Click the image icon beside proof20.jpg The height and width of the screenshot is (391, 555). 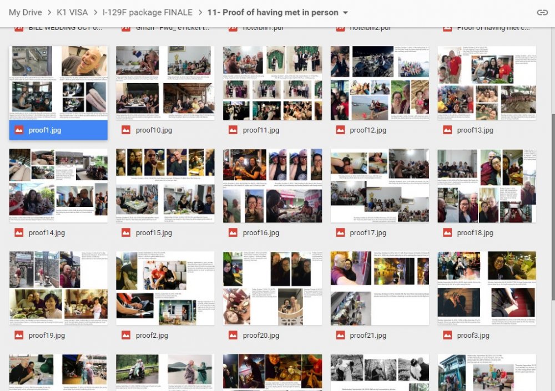click(x=233, y=336)
